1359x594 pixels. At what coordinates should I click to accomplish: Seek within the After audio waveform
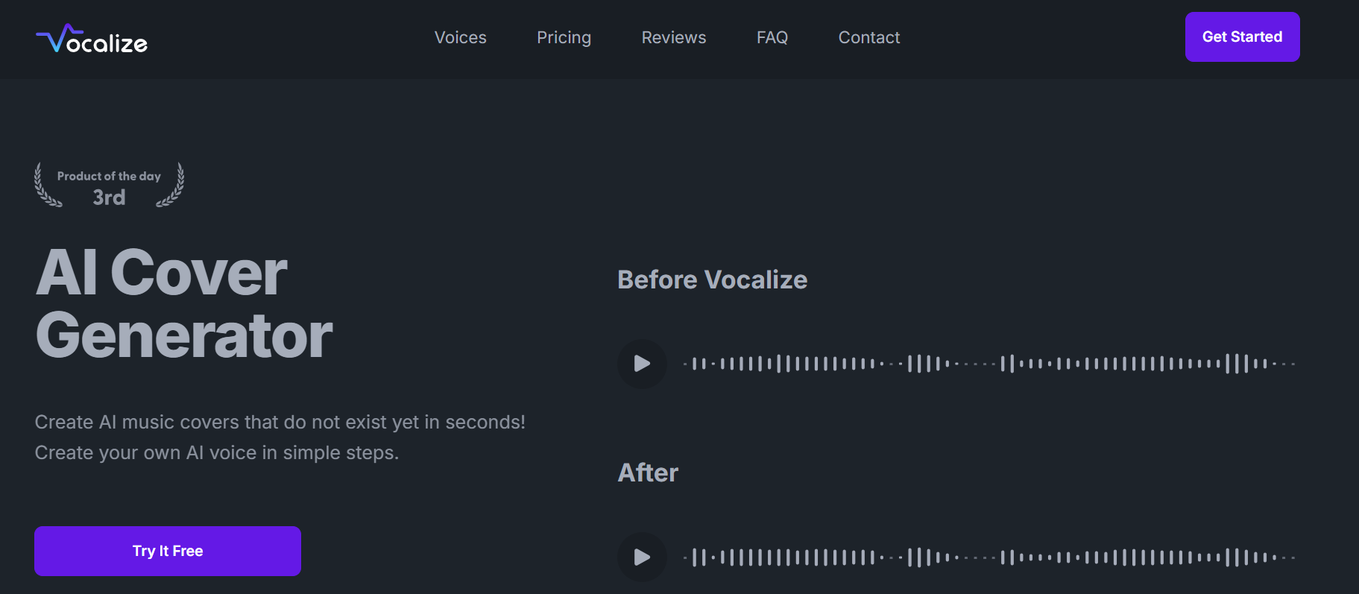(989, 557)
